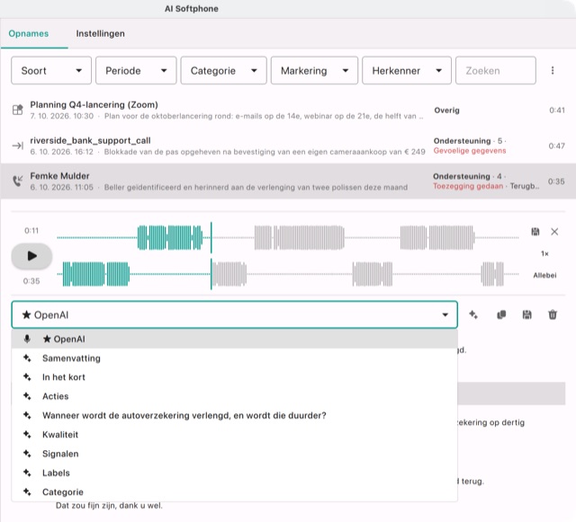Choose the Samenvatting option
576x522 pixels.
[x=234, y=358]
